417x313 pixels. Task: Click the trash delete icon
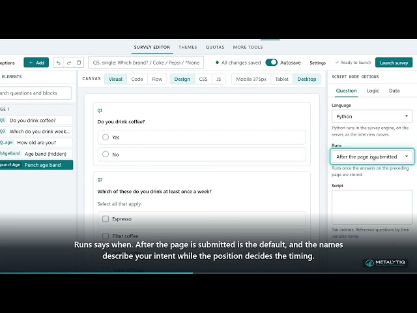click(79, 63)
